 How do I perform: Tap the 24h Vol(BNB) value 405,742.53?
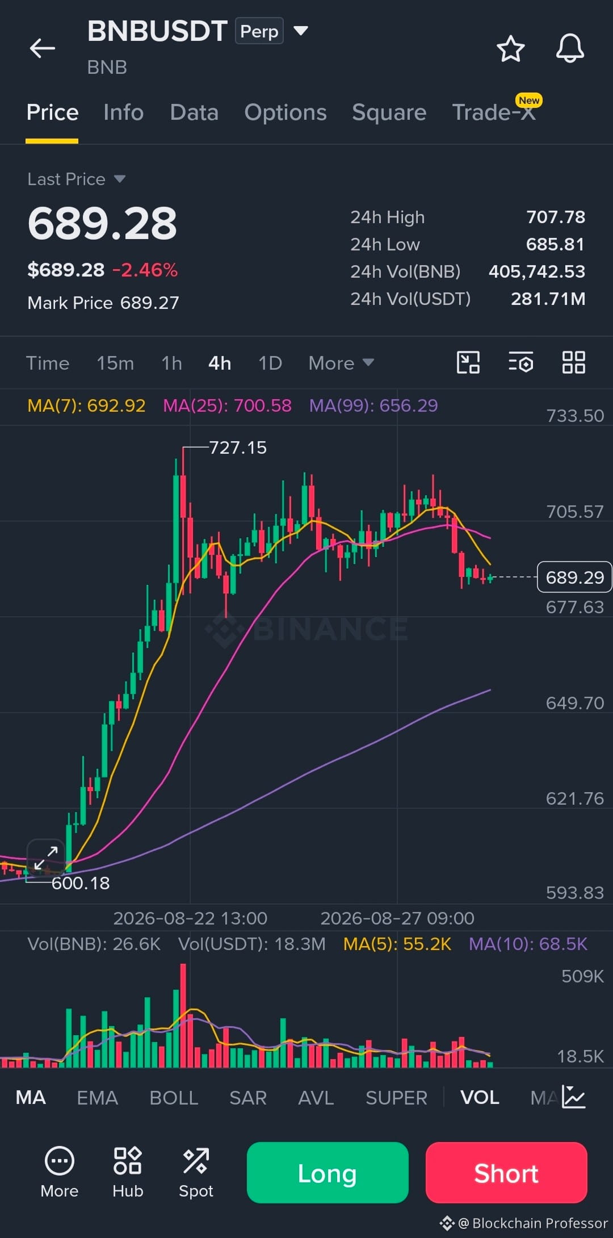[x=537, y=271]
